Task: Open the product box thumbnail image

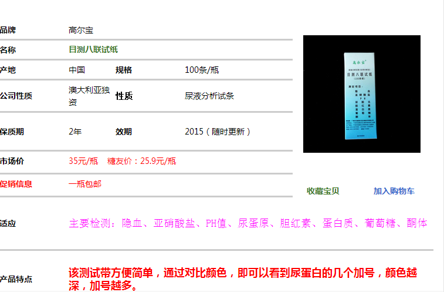Action: 362,94
